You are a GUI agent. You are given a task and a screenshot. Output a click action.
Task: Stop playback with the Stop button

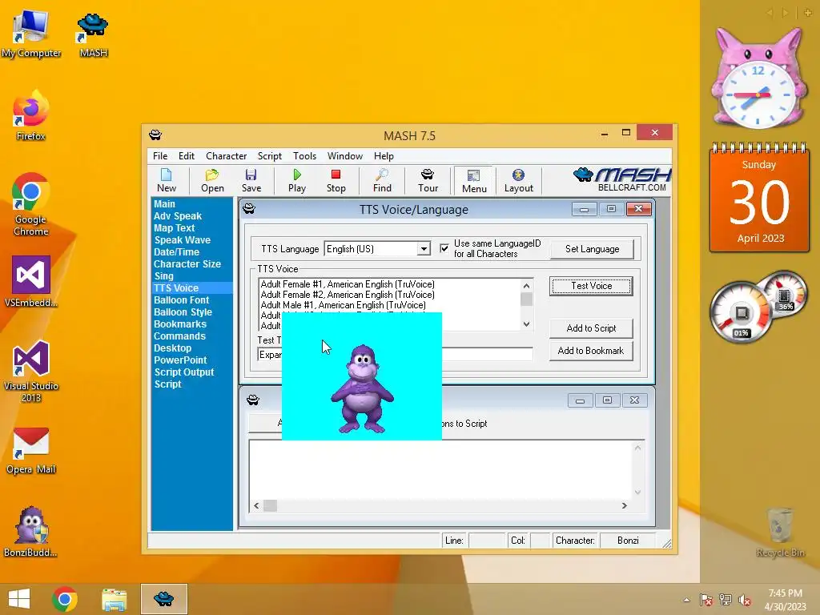336,181
